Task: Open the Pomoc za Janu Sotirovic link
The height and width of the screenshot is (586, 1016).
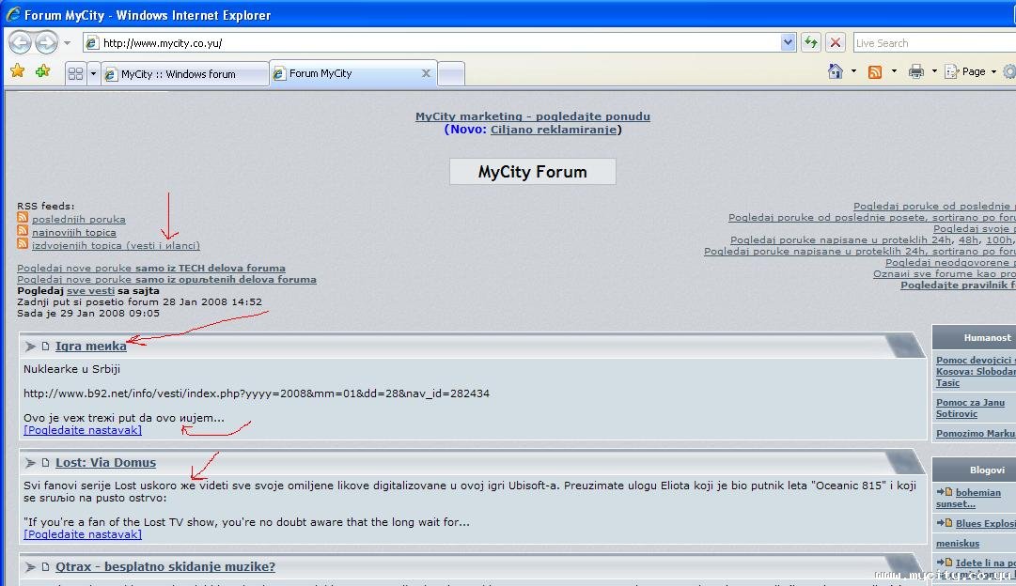Action: coord(970,408)
